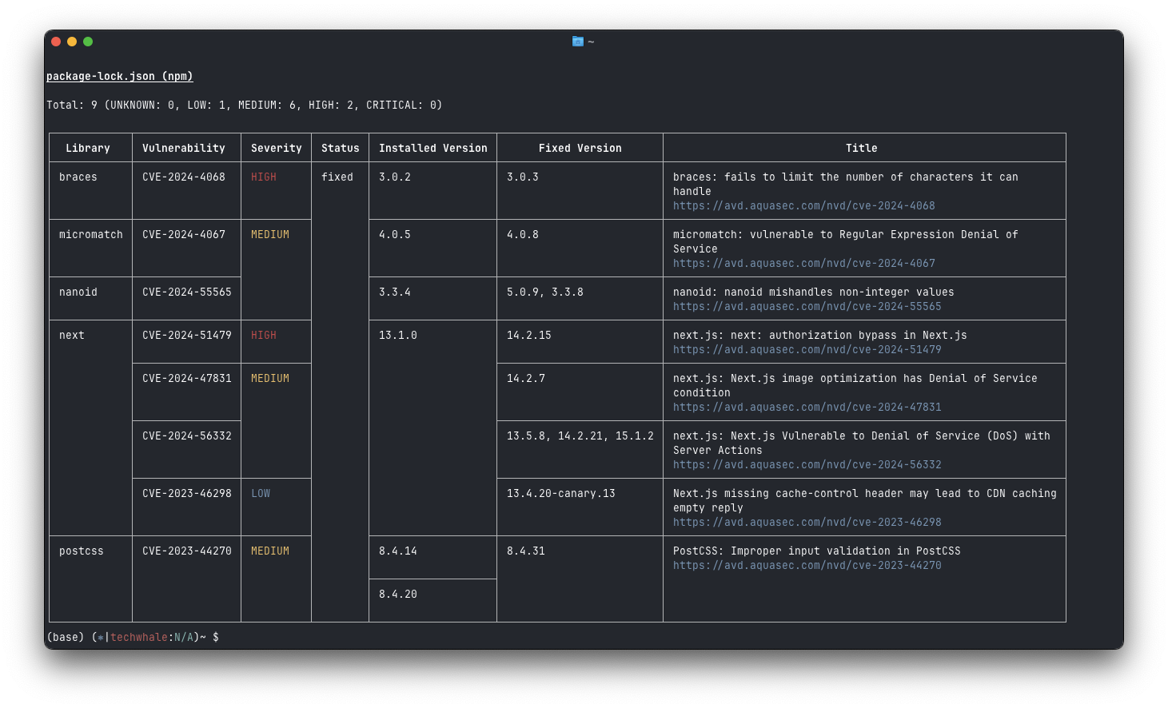
Task: Click installed version 8.4.20
Action: pyautogui.click(x=398, y=595)
